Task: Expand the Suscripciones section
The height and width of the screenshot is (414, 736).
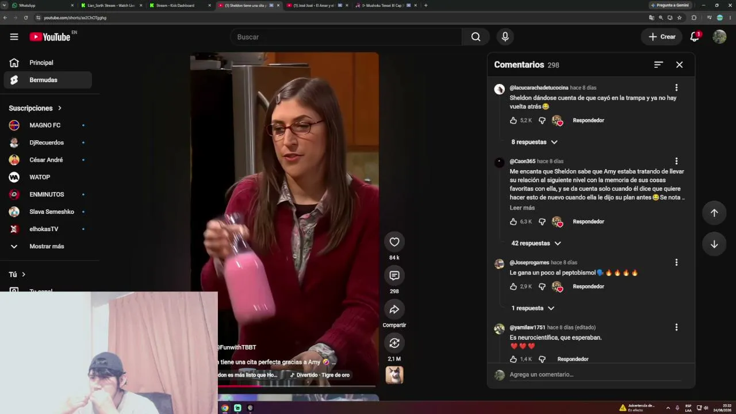Action: (35, 108)
